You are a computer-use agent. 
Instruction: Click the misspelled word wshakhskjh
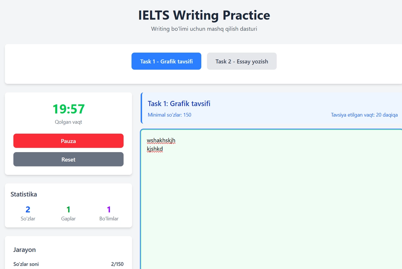pos(161,140)
